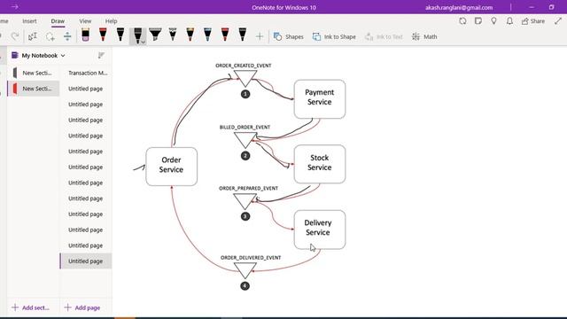Choose the Insert or Remove Space tool

coord(67,36)
